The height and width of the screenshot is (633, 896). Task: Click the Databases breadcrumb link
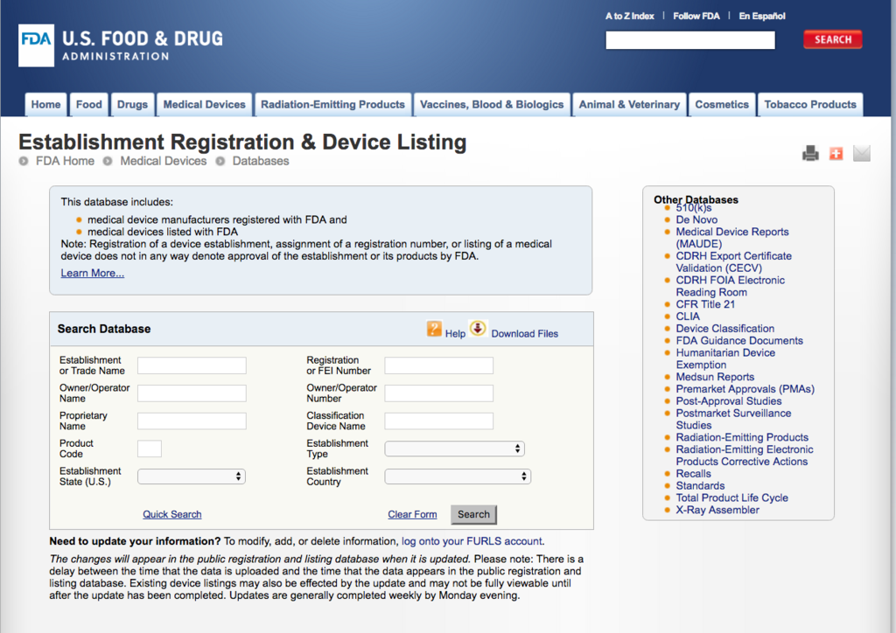[261, 161]
